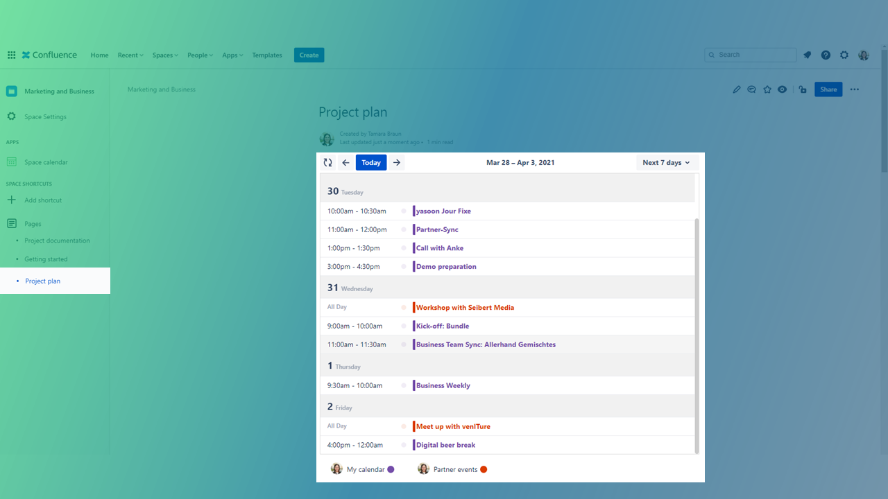This screenshot has width=888, height=499.
Task: Go to previous week with left arrow
Action: coord(345,163)
